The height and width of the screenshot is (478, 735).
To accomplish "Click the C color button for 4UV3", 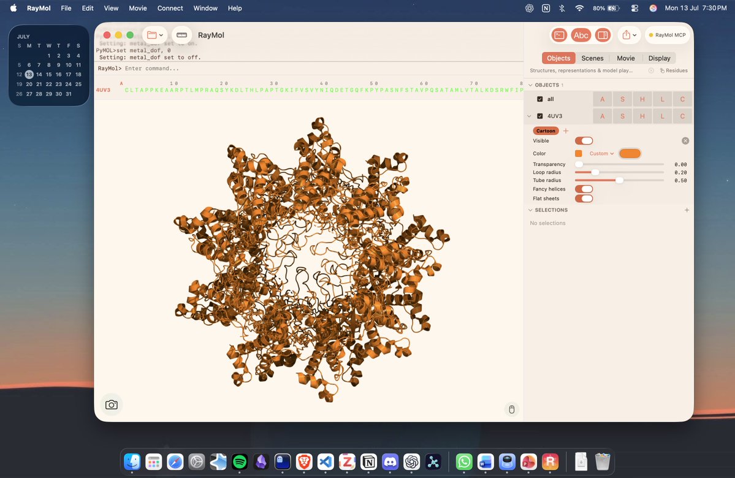I will [682, 116].
